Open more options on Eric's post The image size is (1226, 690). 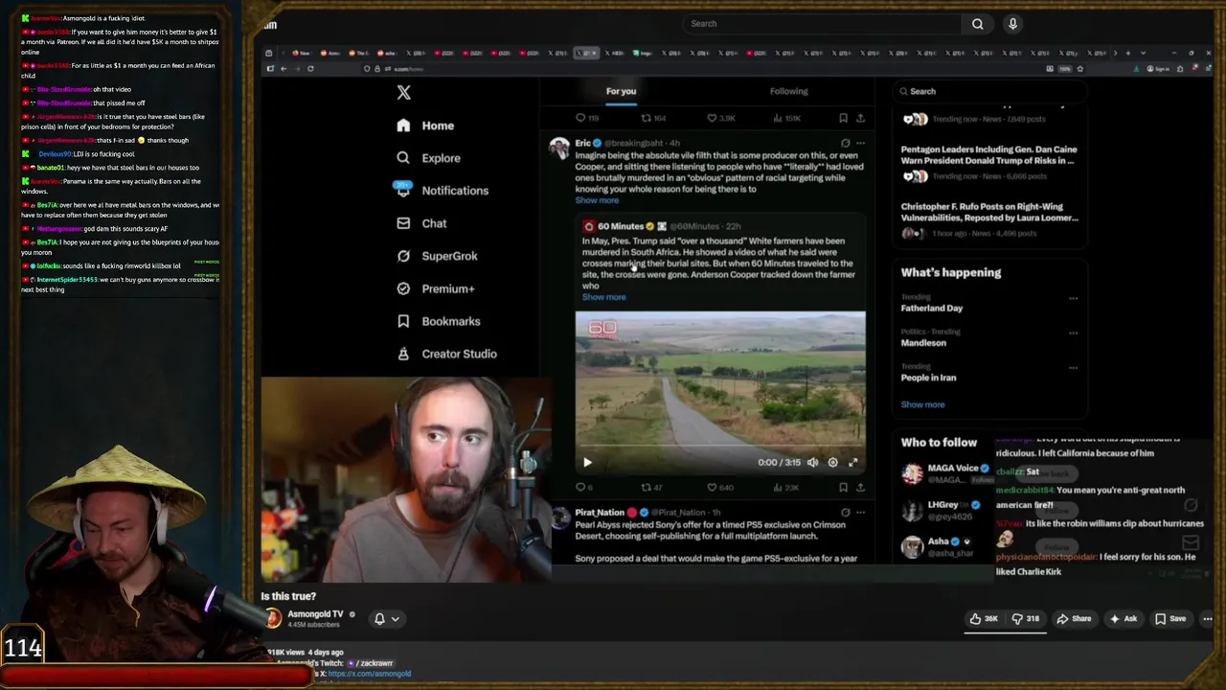(860, 143)
